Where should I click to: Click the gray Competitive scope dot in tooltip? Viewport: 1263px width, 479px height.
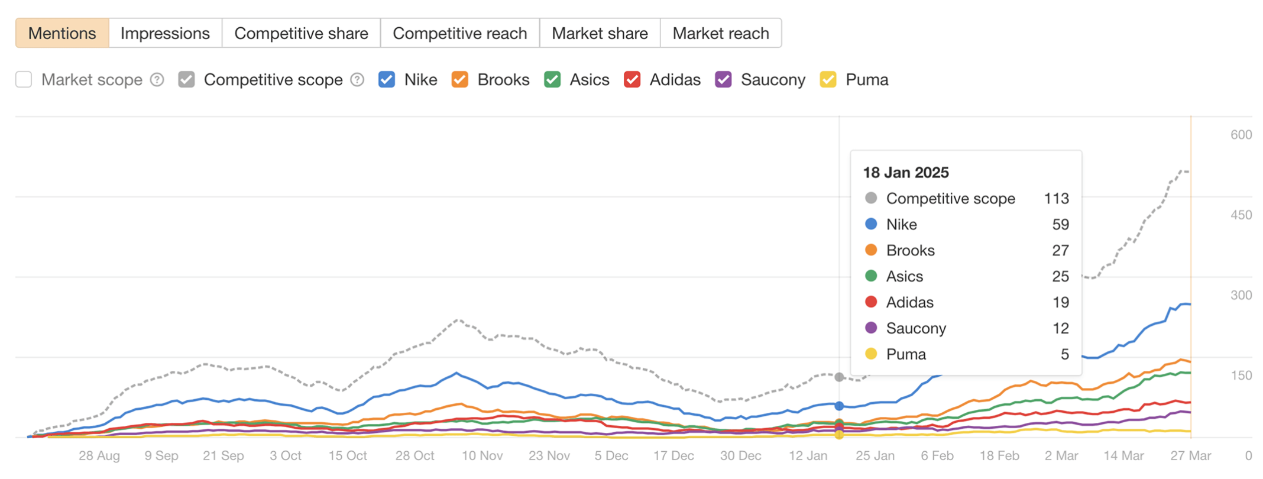(870, 198)
